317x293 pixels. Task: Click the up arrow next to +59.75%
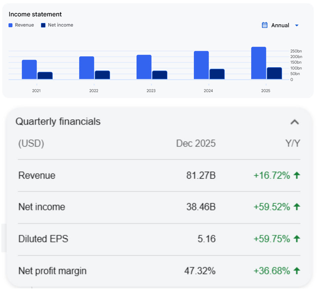click(297, 239)
